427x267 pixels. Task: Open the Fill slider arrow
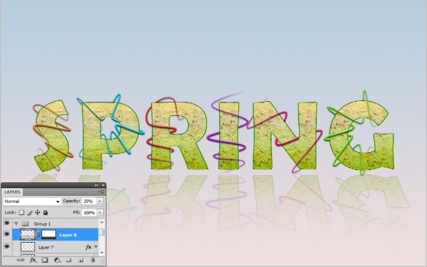tap(100, 212)
